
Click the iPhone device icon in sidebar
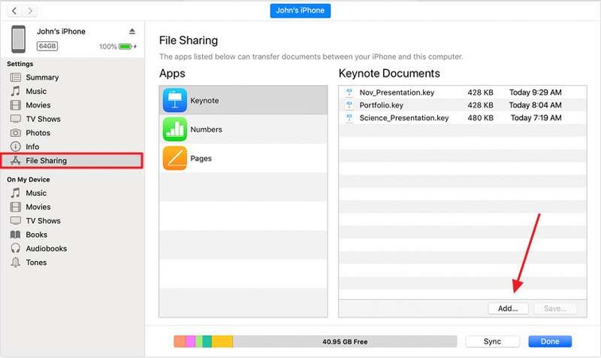point(18,39)
